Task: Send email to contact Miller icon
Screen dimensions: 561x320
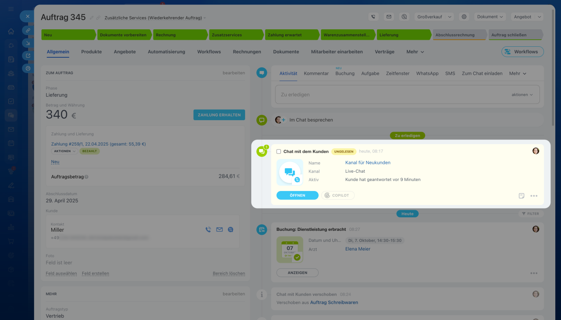Action: [219, 230]
